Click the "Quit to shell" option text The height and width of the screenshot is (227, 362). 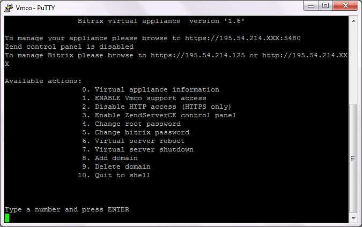tap(122, 175)
